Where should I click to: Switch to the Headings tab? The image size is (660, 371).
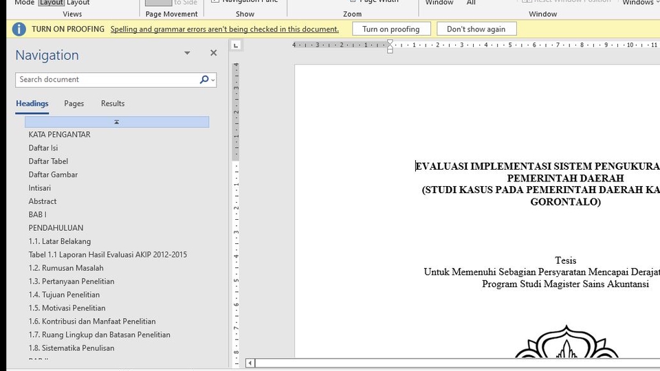pos(32,104)
